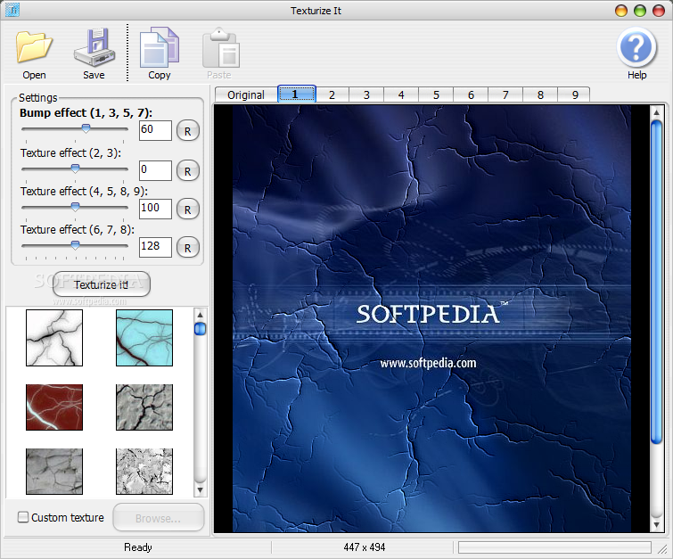This screenshot has width=673, height=559.
Task: Click the Browse... button
Action: click(x=158, y=518)
